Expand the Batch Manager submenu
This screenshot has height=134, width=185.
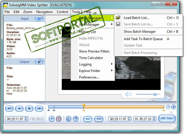click(x=92, y=18)
